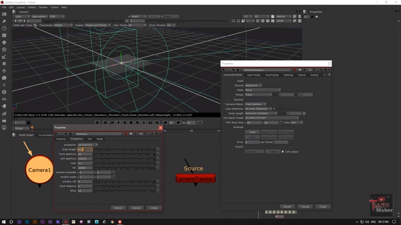Click Revert in Camera1 properties

[118, 208]
